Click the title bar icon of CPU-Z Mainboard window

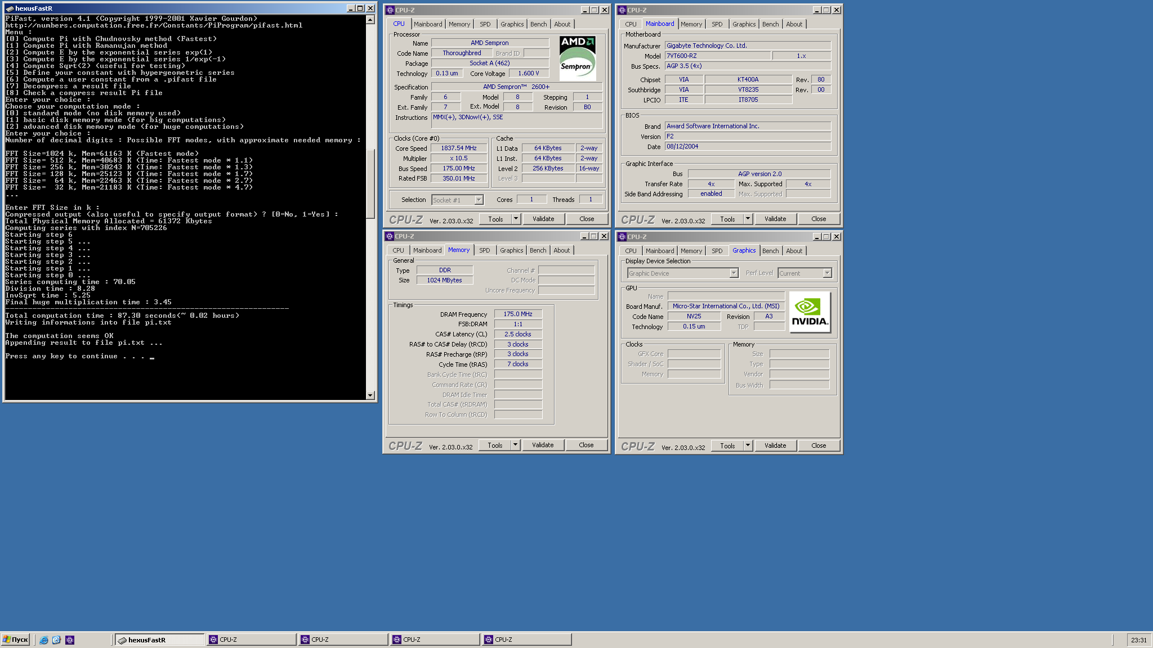(622, 10)
